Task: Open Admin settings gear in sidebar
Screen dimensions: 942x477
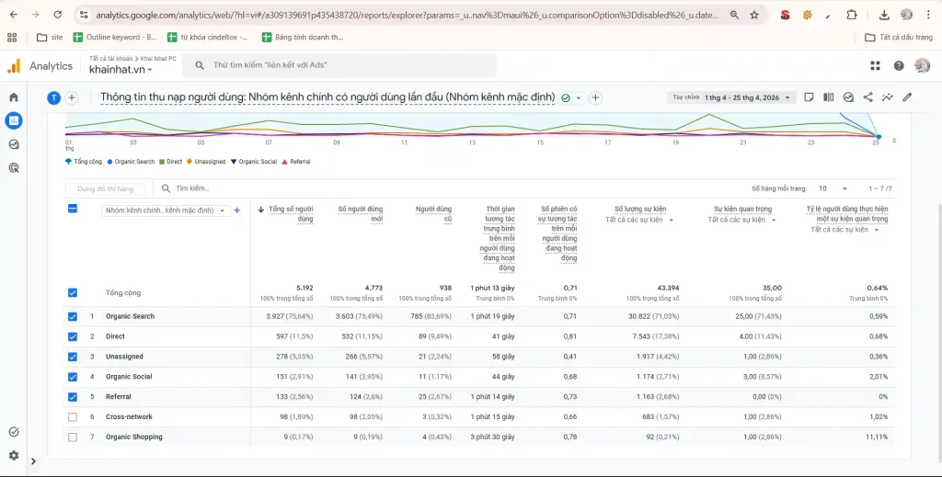Action: point(14,455)
